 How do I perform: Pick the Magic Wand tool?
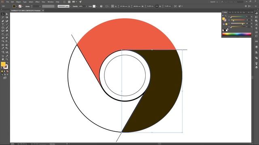click(x=3, y=17)
